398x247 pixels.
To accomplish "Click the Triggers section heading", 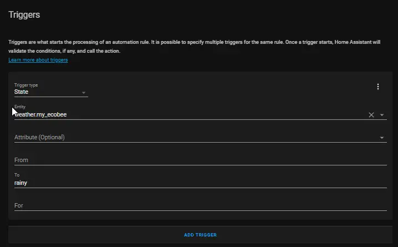I will [x=24, y=15].
